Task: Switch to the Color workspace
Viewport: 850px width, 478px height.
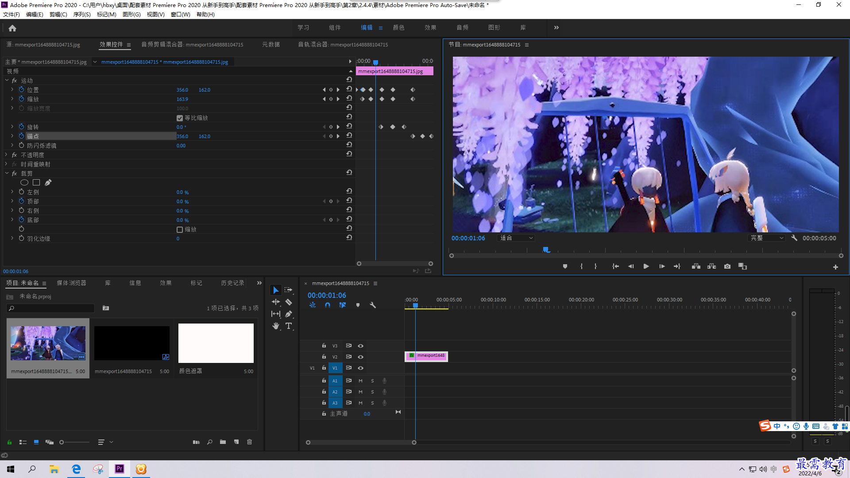Action: click(x=398, y=27)
